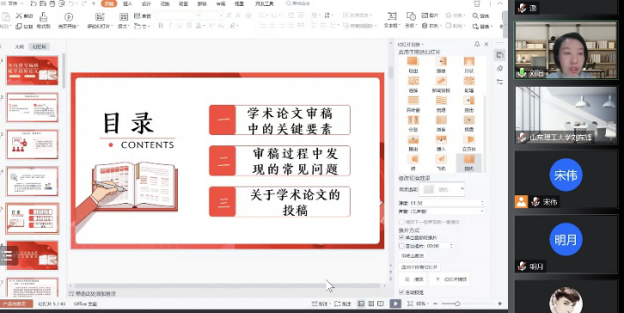Insert a text box from ribbon
624x313 pixels.
392,20
